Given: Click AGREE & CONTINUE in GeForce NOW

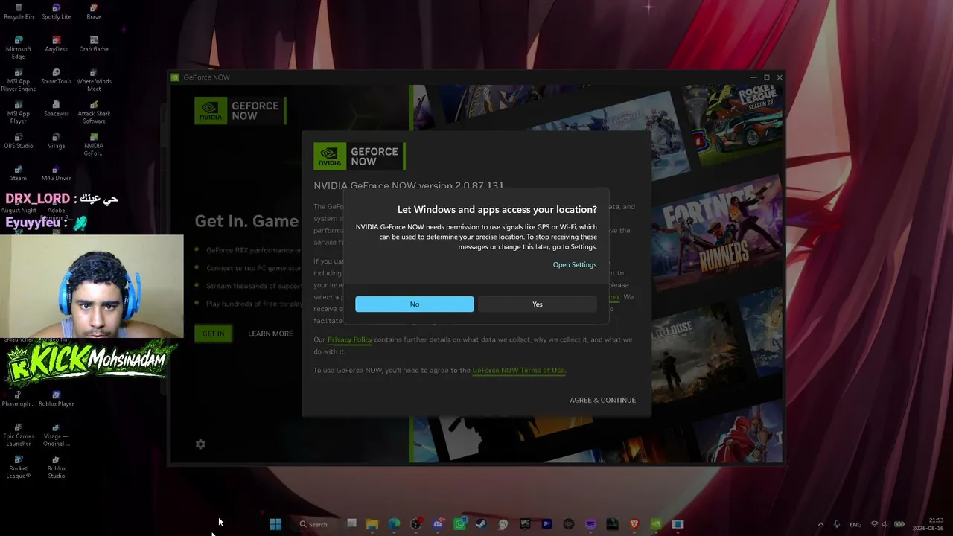Looking at the screenshot, I should tap(602, 400).
